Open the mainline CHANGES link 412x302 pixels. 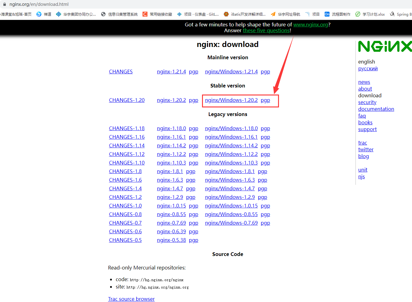coord(121,72)
